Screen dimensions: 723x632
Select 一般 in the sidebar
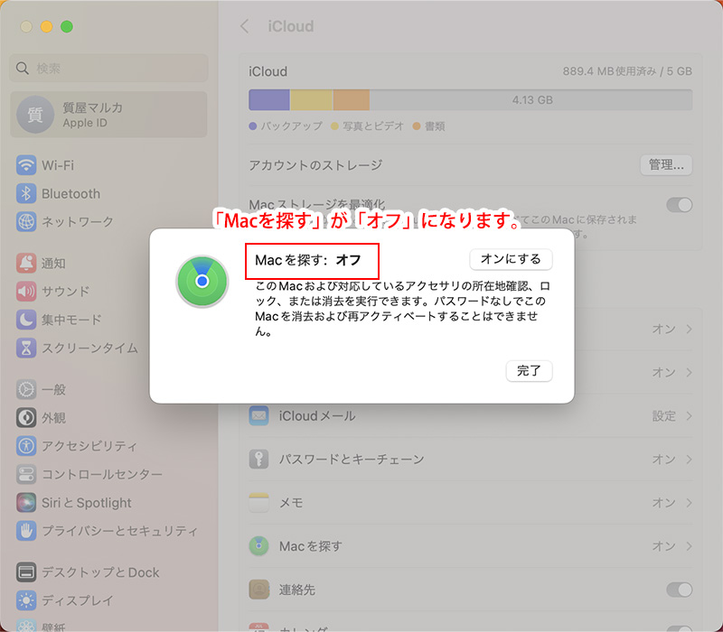(53, 390)
